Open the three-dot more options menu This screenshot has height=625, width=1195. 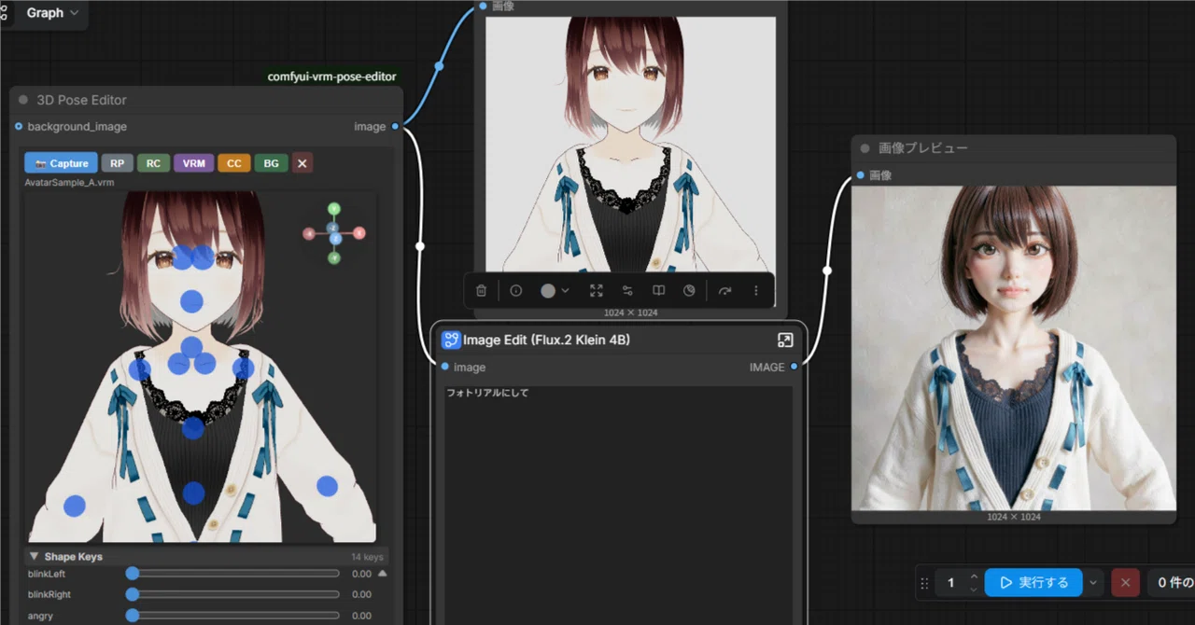[756, 290]
